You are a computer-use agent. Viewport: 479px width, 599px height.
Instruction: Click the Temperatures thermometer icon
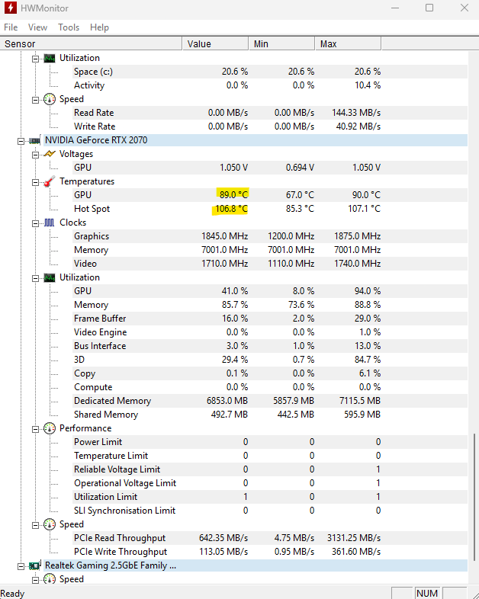pos(50,181)
